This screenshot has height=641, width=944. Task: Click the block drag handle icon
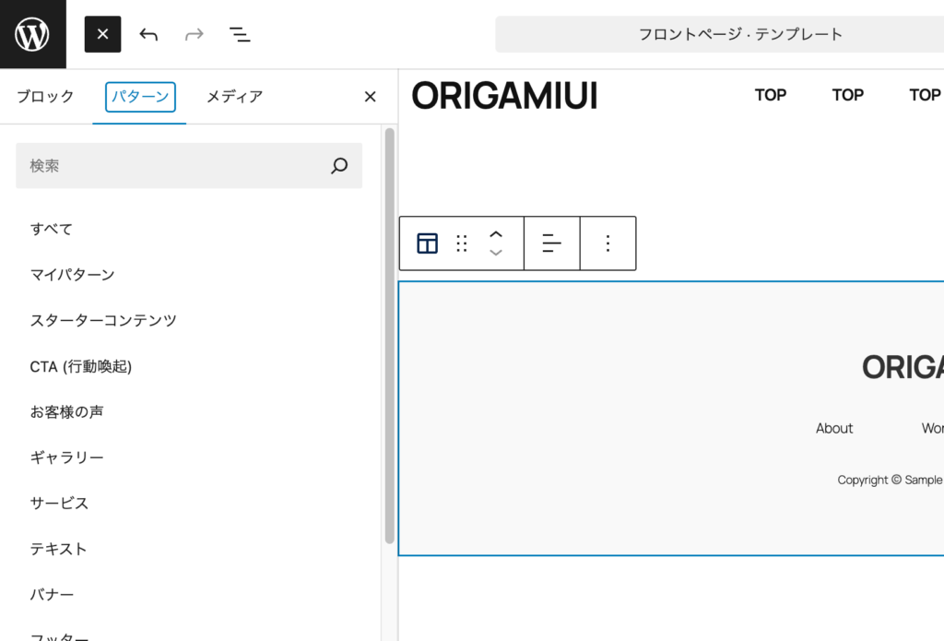[462, 243]
